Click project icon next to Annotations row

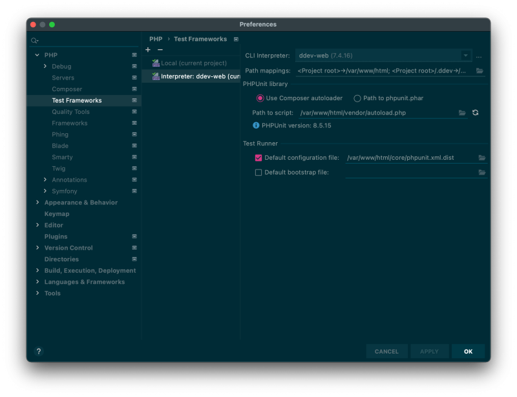coord(134,180)
